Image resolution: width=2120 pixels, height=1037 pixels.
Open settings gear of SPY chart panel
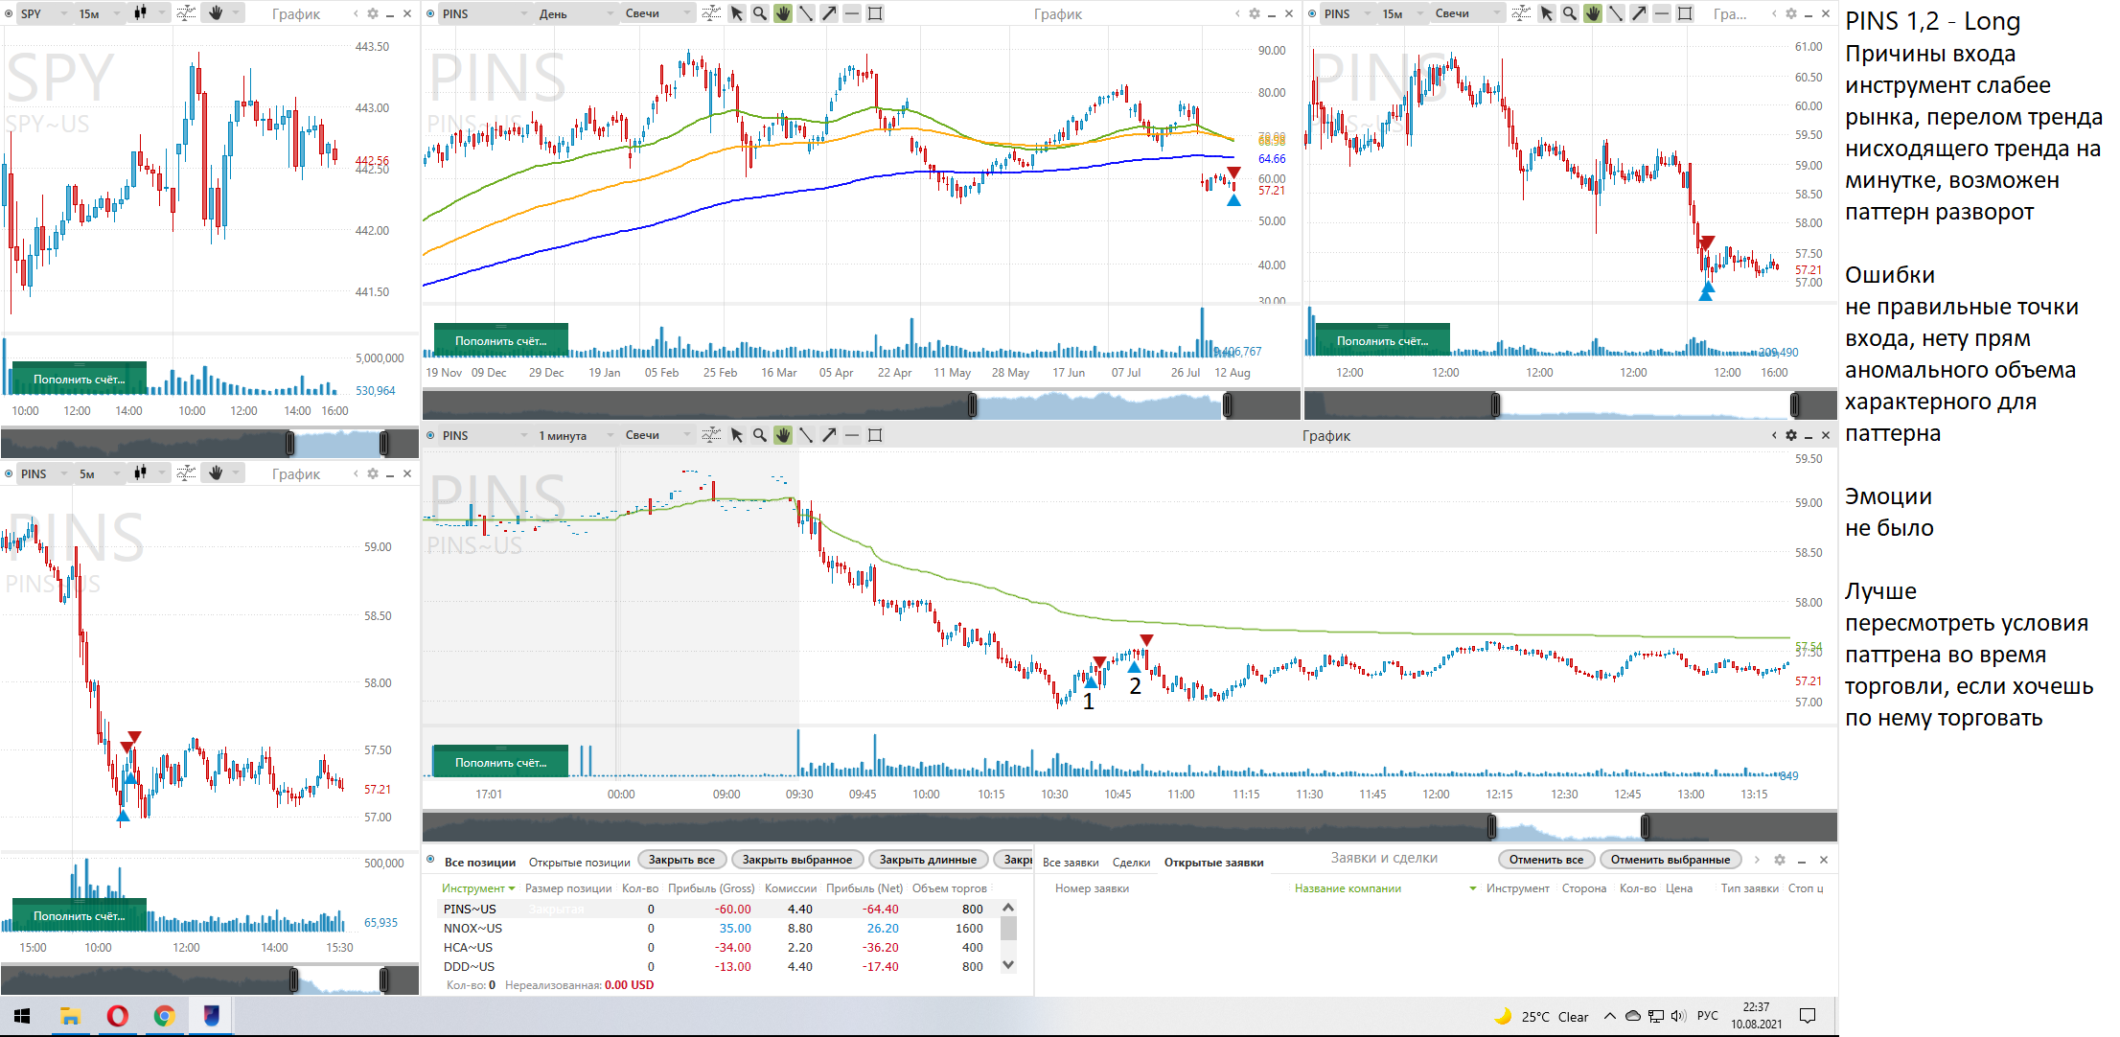(x=373, y=13)
